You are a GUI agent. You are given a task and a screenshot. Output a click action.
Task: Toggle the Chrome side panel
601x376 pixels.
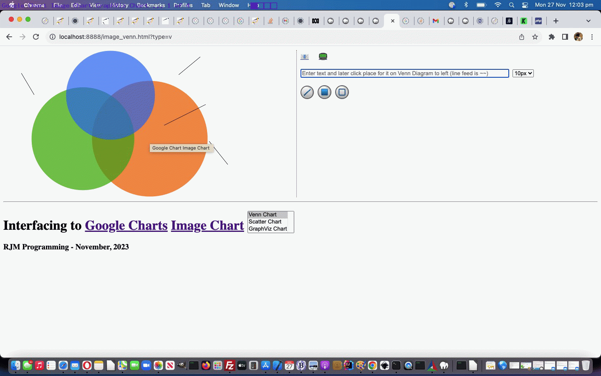tap(565, 37)
